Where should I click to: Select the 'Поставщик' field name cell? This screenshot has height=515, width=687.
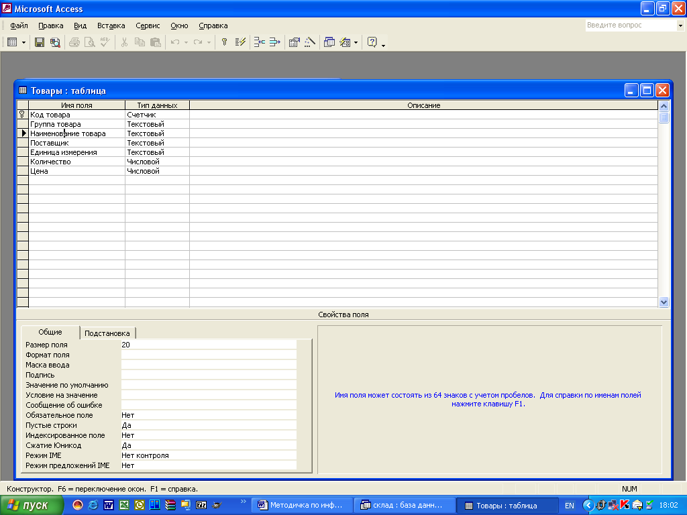coord(76,143)
